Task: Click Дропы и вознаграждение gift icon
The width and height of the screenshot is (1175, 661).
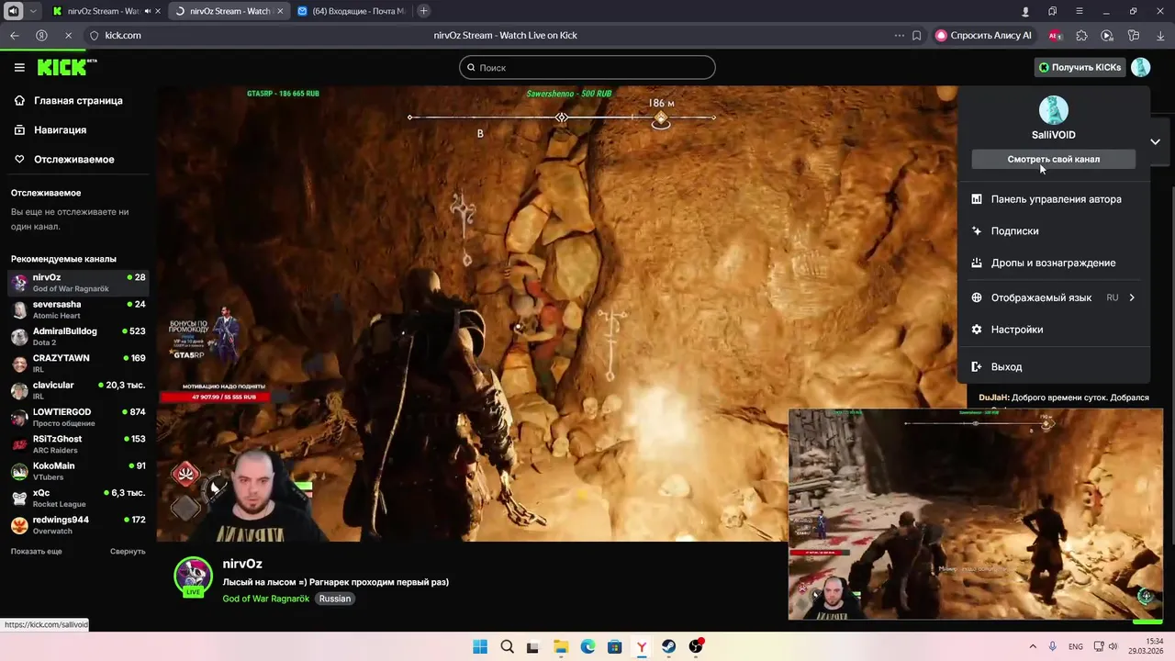Action: point(977,263)
